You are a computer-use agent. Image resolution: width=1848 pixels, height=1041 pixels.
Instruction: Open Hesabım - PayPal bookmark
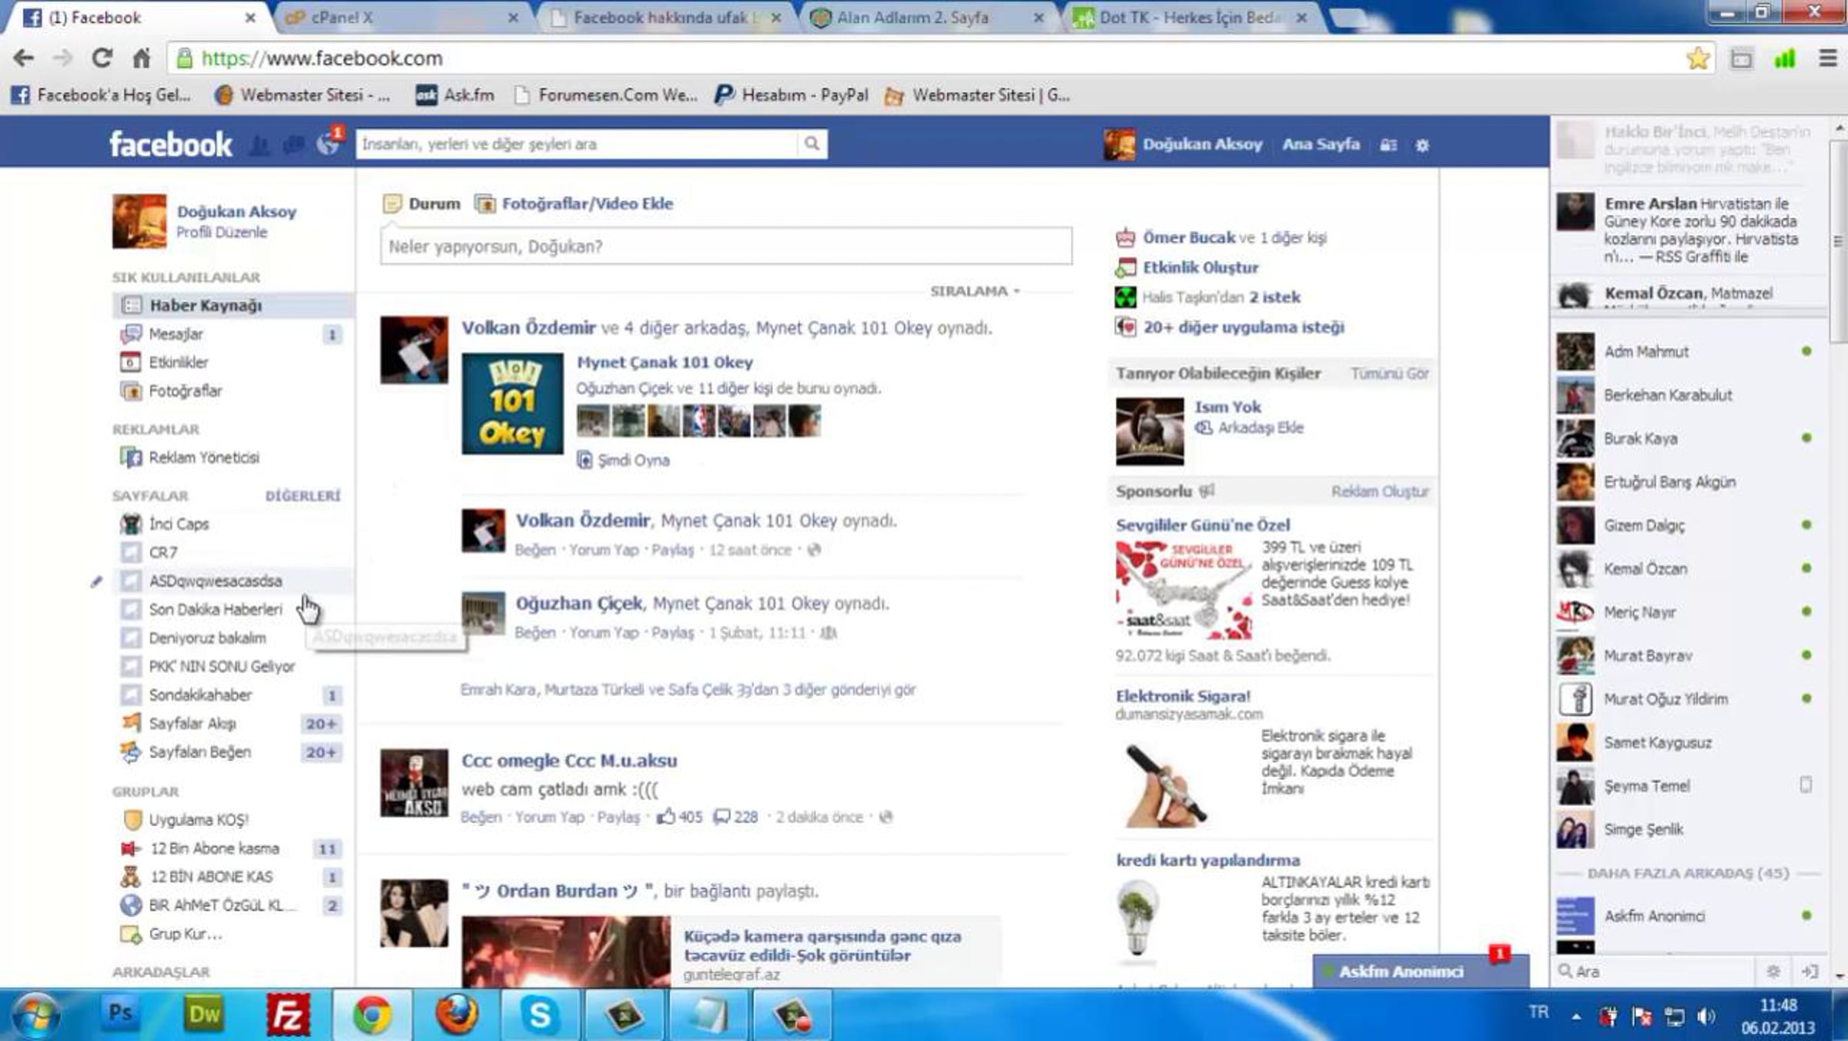[x=792, y=95]
